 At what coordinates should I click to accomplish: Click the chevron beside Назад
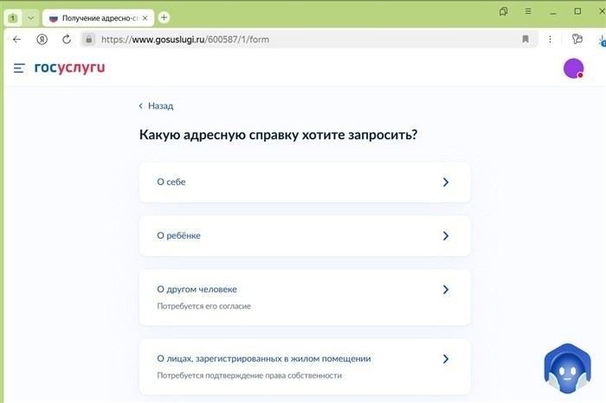coord(140,106)
